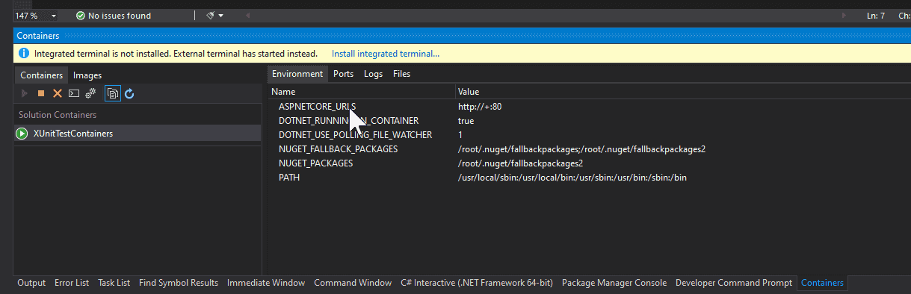911x294 pixels.
Task: Open the Package Manager Console tab
Action: click(614, 283)
